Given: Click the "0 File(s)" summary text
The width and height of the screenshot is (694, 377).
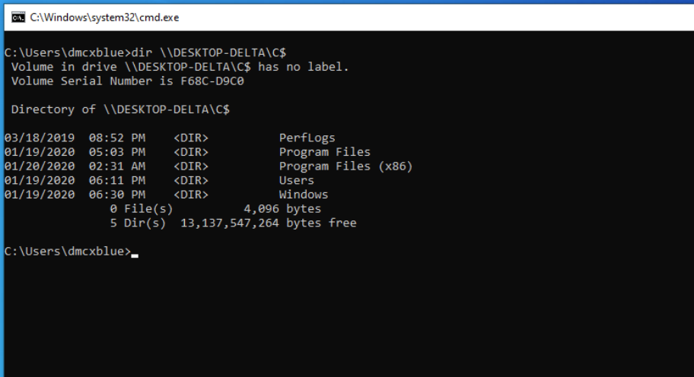Looking at the screenshot, I should point(142,209).
